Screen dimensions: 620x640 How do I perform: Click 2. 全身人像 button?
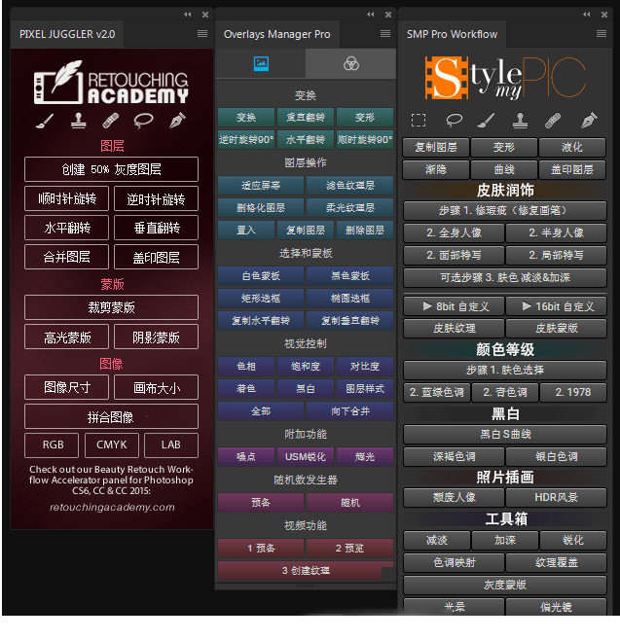(454, 233)
